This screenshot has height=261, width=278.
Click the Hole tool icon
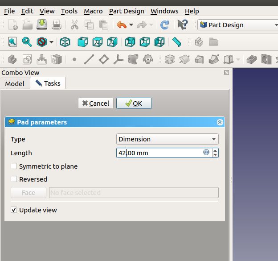pyautogui.click(x=266, y=59)
